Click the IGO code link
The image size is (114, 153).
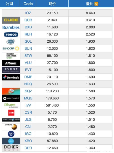point(28,134)
